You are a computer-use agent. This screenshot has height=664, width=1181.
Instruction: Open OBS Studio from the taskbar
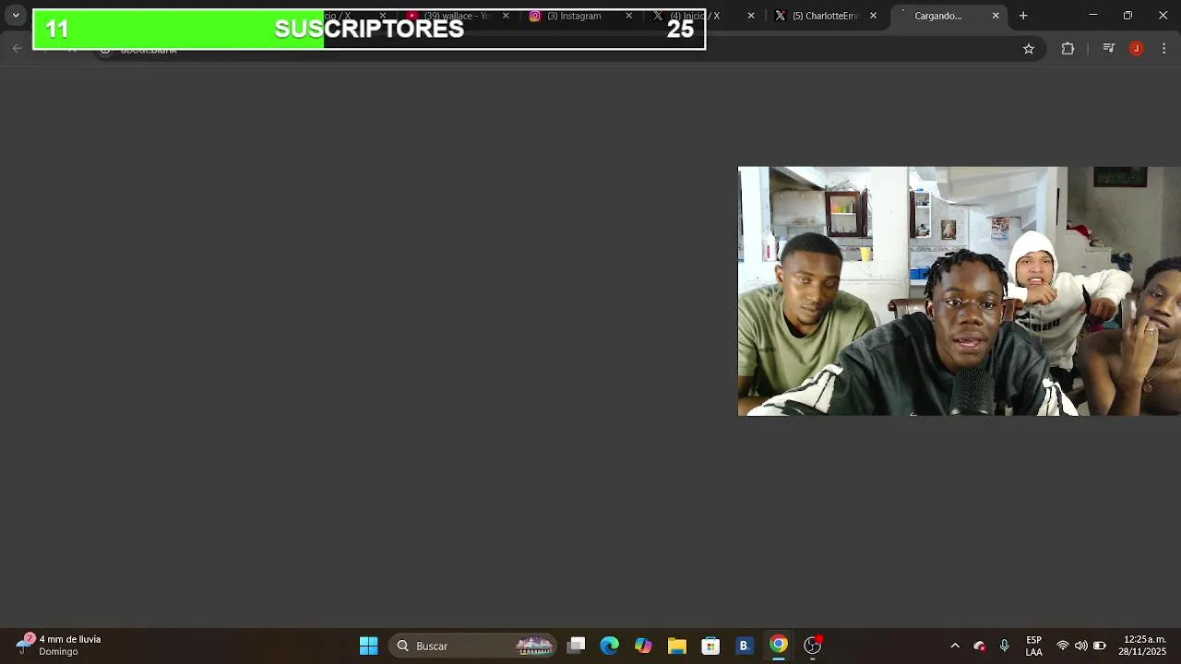tap(813, 646)
